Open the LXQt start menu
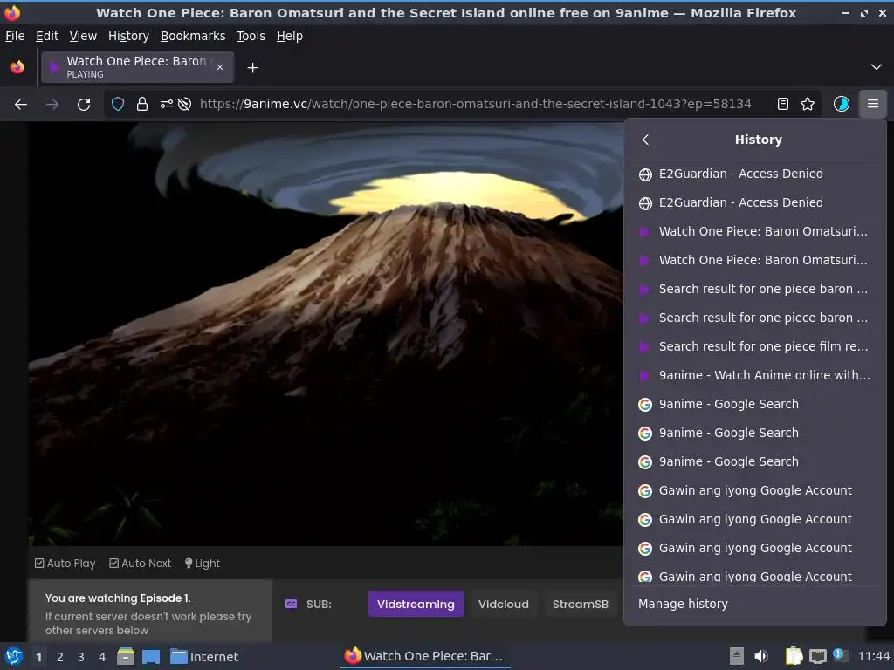 [14, 657]
